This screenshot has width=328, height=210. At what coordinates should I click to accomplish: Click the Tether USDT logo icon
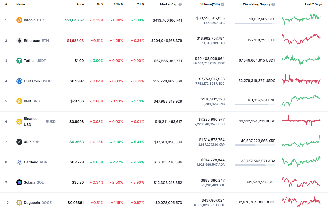pos(19,61)
